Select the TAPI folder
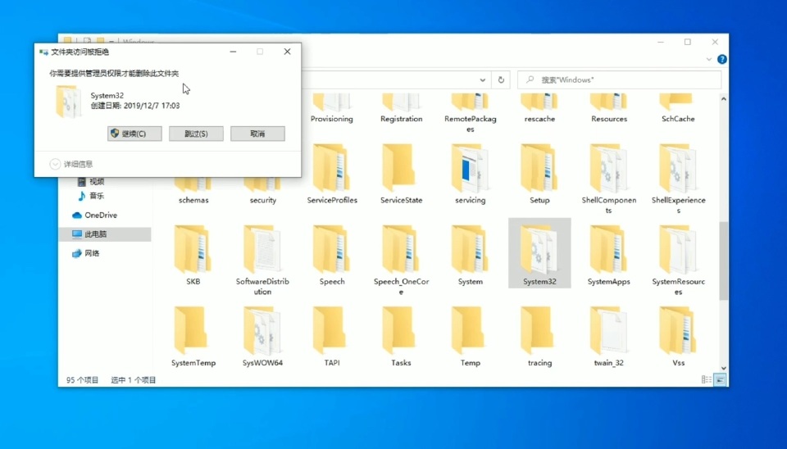 (x=332, y=337)
